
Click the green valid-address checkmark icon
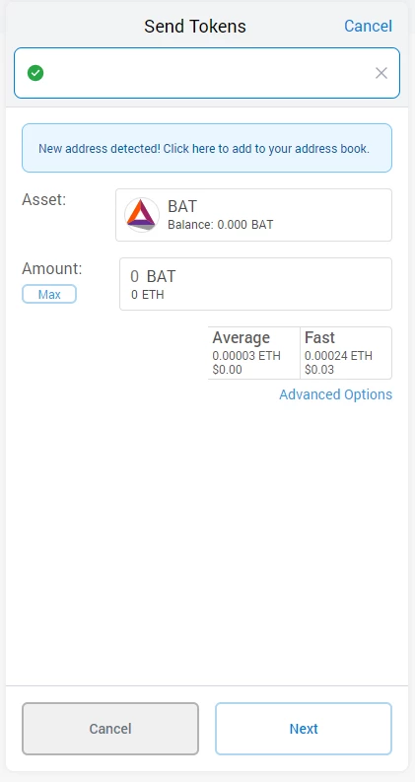tap(35, 73)
